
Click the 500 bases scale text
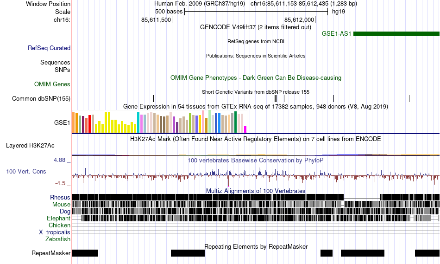click(169, 12)
